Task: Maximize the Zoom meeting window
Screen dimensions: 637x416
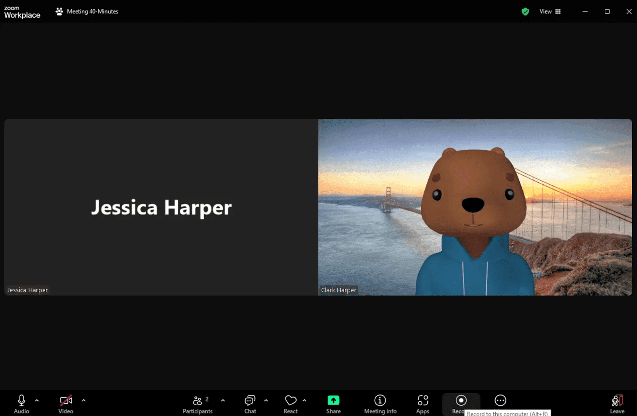Action: point(607,12)
